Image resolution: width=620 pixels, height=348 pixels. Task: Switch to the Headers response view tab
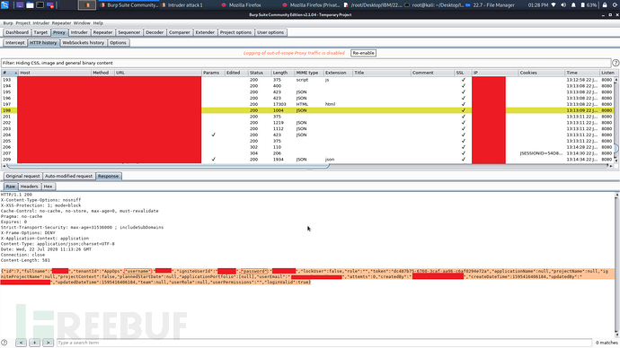coord(30,187)
